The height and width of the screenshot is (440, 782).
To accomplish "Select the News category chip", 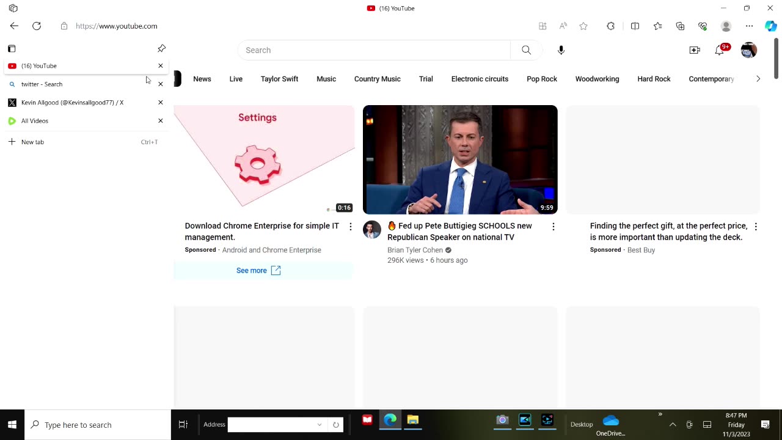I will [x=202, y=79].
